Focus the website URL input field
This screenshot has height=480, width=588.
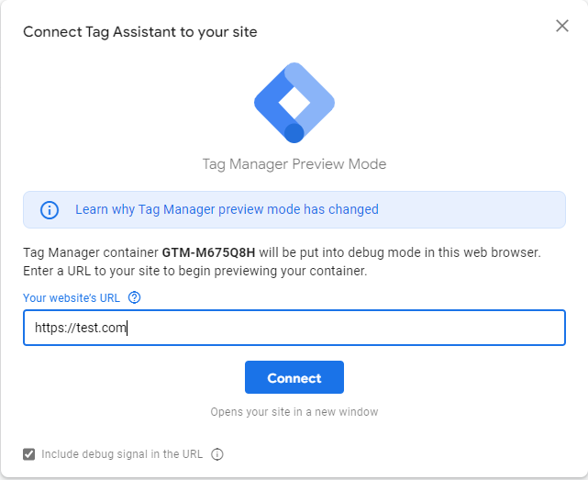pos(294,328)
